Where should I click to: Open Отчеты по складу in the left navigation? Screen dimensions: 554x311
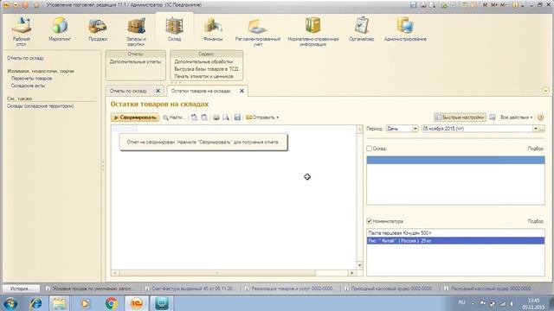click(x=25, y=58)
